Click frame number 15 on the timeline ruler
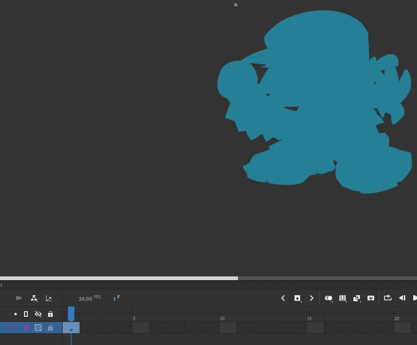The image size is (417, 345). [x=309, y=319]
